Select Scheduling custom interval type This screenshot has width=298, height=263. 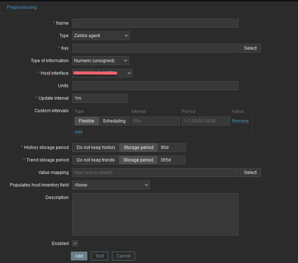click(x=114, y=121)
